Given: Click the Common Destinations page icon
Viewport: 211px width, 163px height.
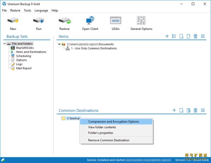Looking at the screenshot, I should [x=181, y=110].
